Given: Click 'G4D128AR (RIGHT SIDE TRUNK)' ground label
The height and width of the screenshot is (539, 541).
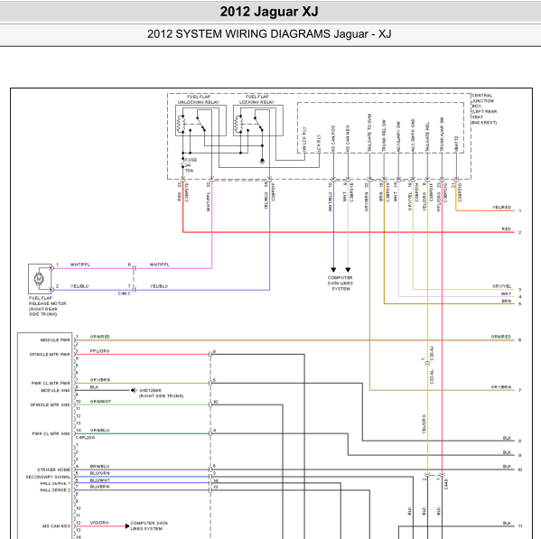Looking at the screenshot, I should (161, 393).
